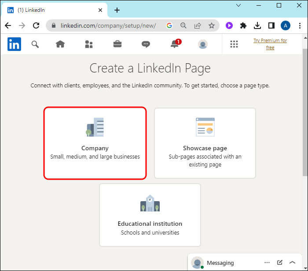Open a new tab with the plus button
The height and width of the screenshot is (271, 308).
pyautogui.click(x=117, y=10)
